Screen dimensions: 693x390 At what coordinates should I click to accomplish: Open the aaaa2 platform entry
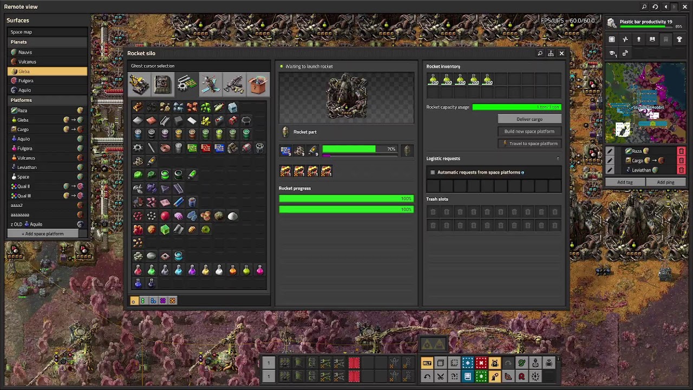pyautogui.click(x=47, y=205)
